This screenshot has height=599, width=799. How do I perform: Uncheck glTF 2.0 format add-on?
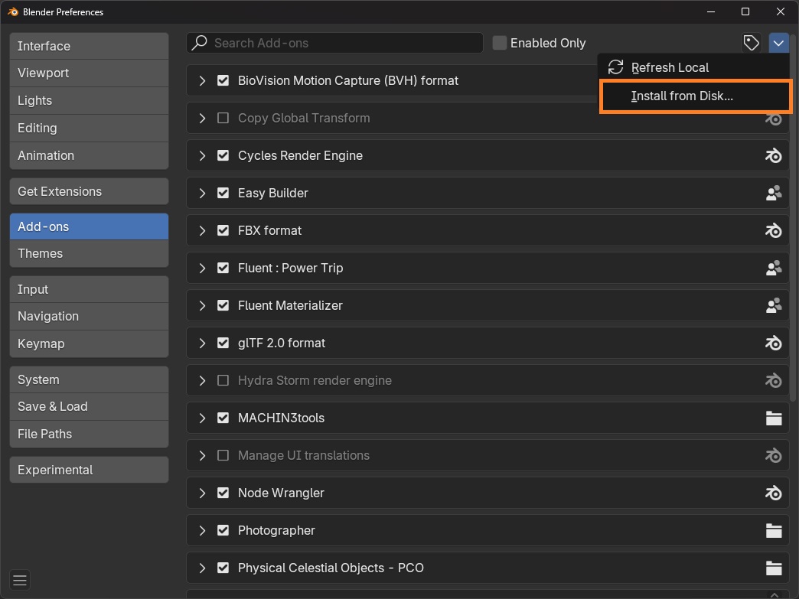pos(223,343)
